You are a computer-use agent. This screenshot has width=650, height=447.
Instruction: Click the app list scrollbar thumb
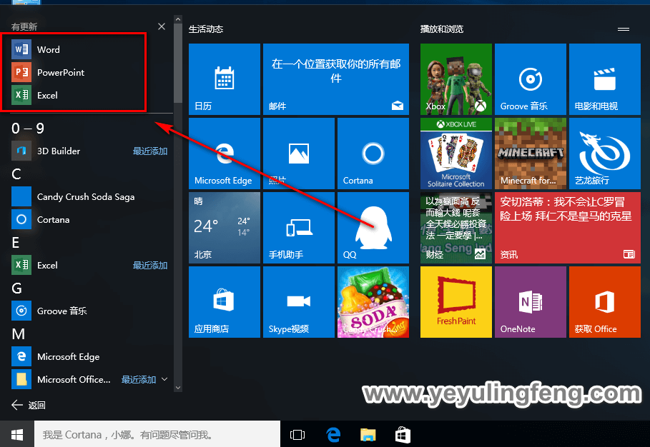pyautogui.click(x=178, y=63)
